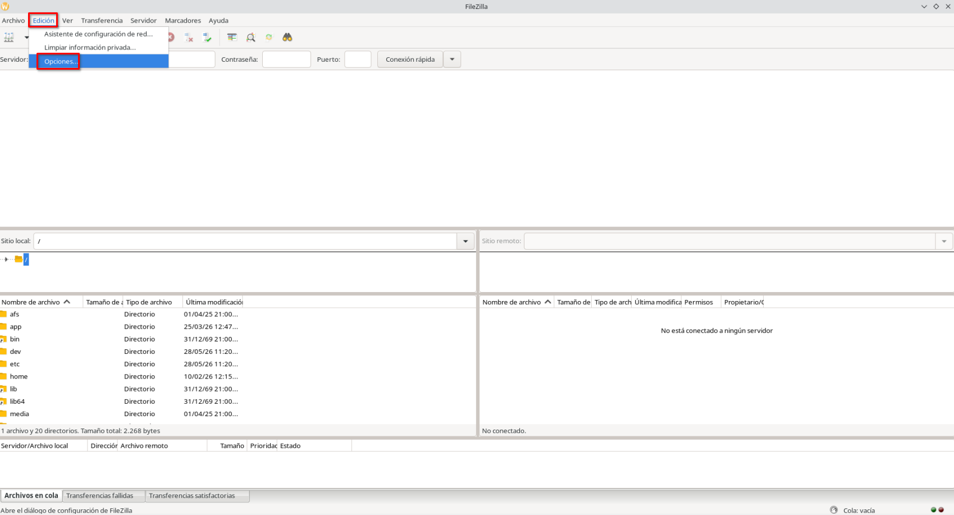Viewport: 954px width, 515px height.
Task: Open the quick connect history dropdown arrow
Action: click(452, 60)
